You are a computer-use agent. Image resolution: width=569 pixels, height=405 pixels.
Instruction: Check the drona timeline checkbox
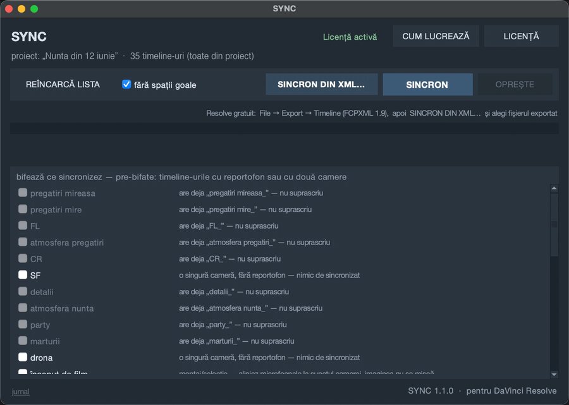point(23,357)
